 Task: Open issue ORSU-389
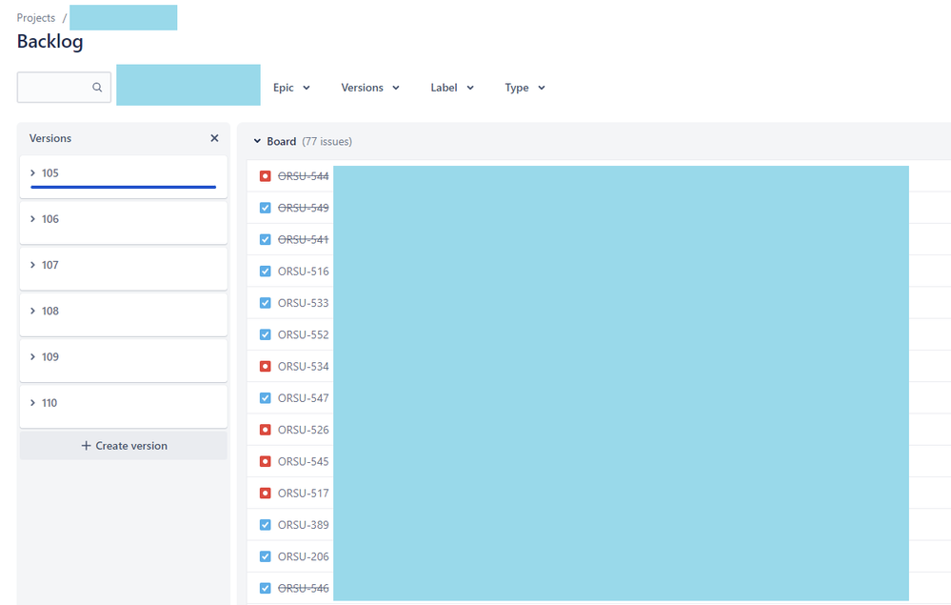pyautogui.click(x=304, y=525)
